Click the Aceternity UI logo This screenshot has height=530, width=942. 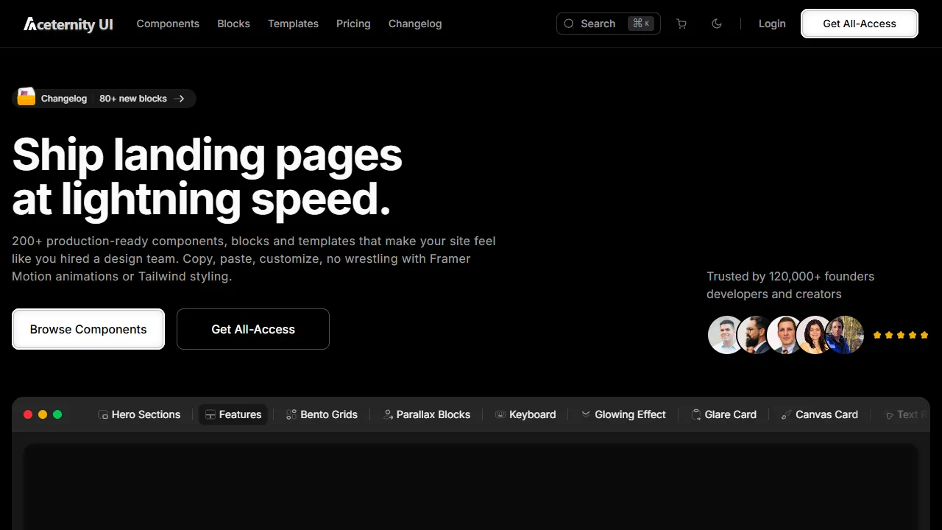(68, 24)
